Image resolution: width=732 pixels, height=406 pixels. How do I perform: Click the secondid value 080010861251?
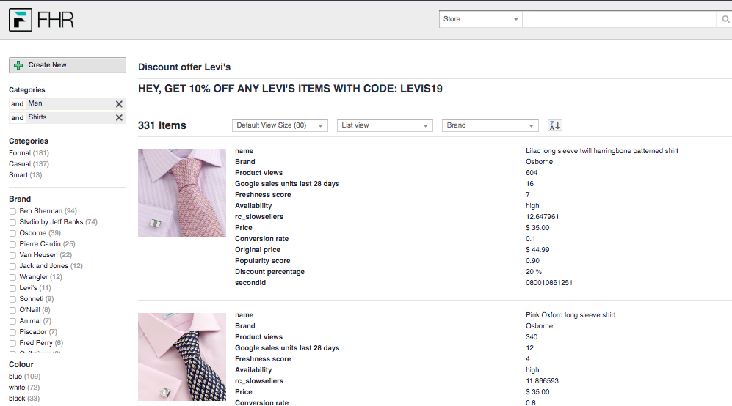(x=549, y=283)
